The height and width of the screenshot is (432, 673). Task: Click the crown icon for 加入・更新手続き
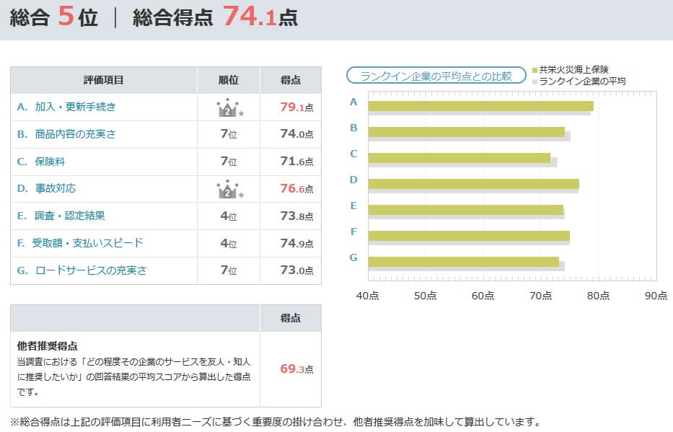pyautogui.click(x=229, y=107)
